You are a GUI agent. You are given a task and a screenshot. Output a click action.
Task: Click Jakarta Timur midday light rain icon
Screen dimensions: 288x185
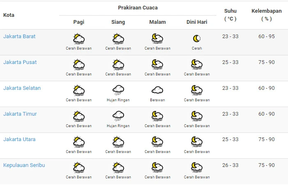[x=118, y=116]
